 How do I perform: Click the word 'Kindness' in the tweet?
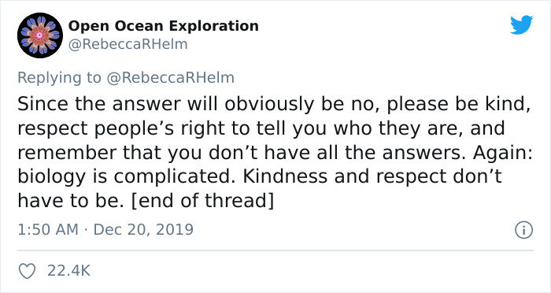click(286, 177)
